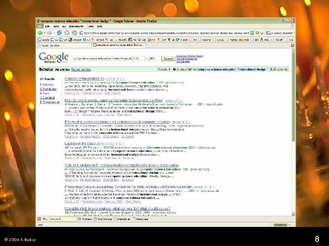Open the File menu
The height and width of the screenshot is (246, 329).
(40, 26)
